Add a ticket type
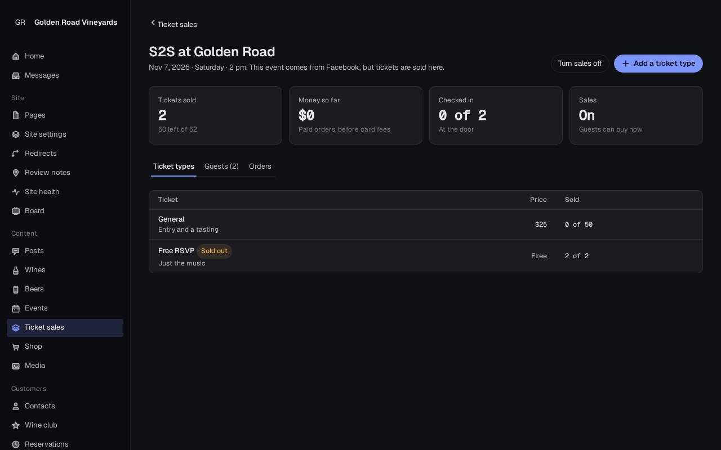Viewport: 721px width, 450px height. click(x=658, y=64)
